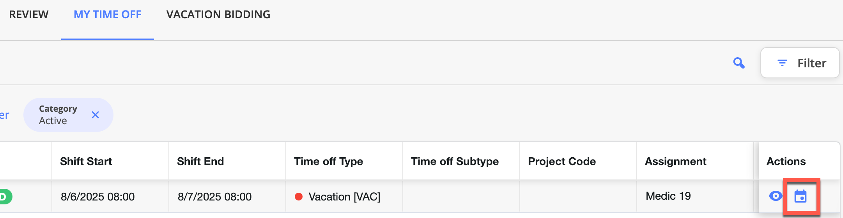The image size is (843, 218).
Task: Remove the Category Active filter chip
Action: [x=95, y=115]
